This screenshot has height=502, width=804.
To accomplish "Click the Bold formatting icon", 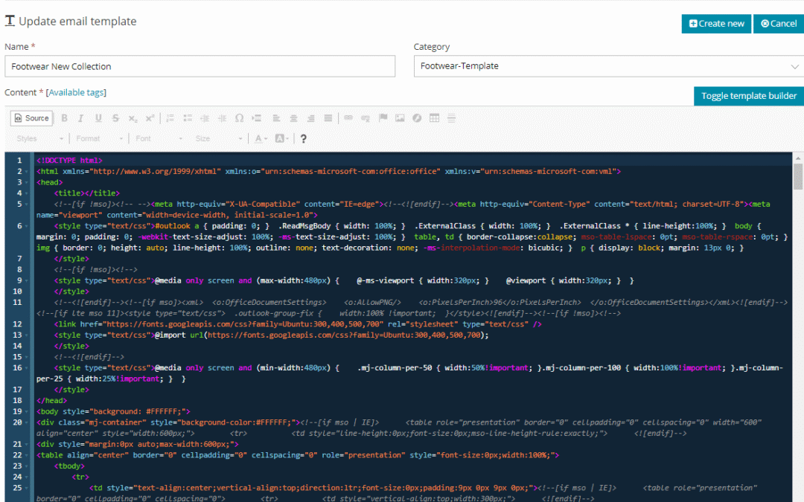I will pyautogui.click(x=64, y=118).
